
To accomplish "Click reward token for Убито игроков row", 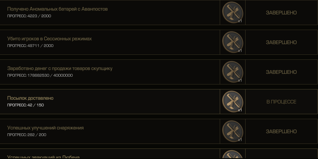I will point(233,42).
